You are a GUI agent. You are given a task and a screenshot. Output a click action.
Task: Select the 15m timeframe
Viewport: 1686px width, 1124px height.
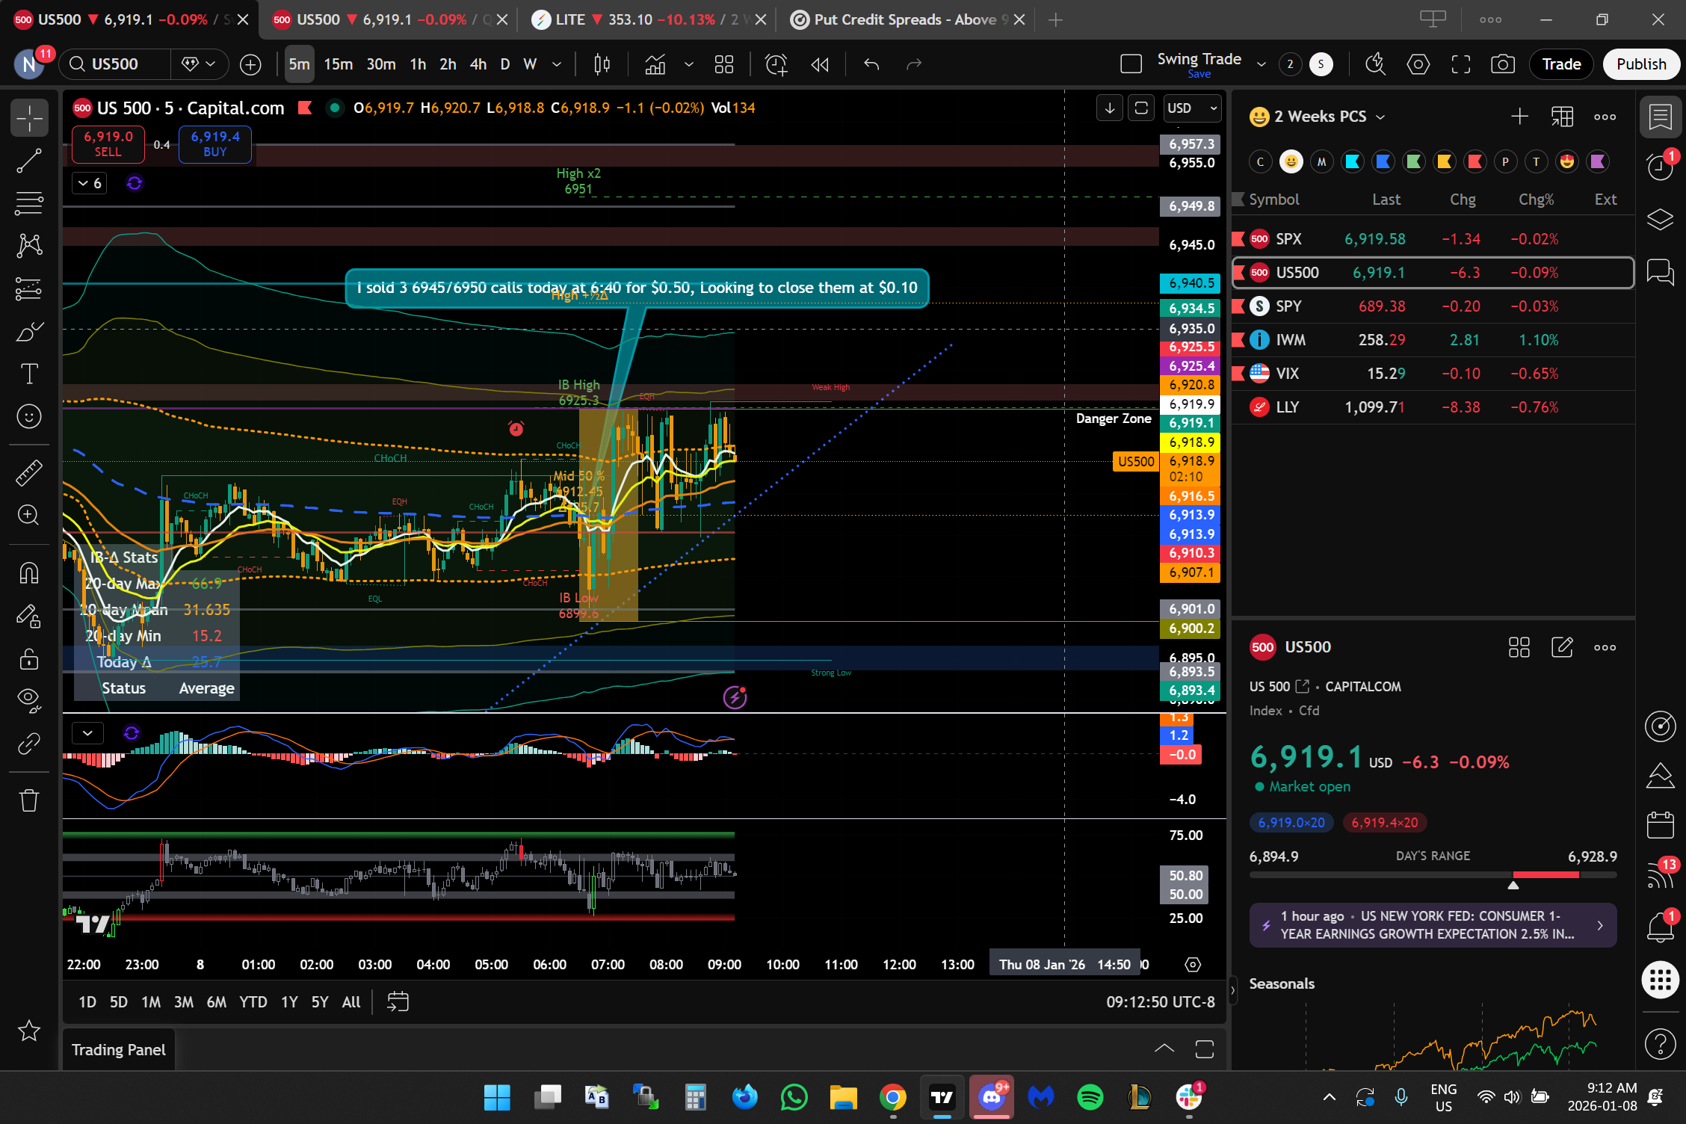coord(338,64)
